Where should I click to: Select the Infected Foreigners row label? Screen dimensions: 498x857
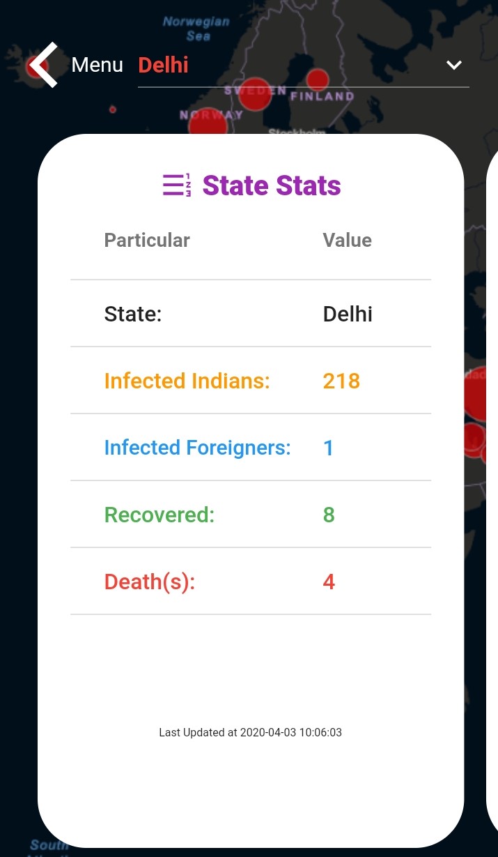[x=197, y=448]
